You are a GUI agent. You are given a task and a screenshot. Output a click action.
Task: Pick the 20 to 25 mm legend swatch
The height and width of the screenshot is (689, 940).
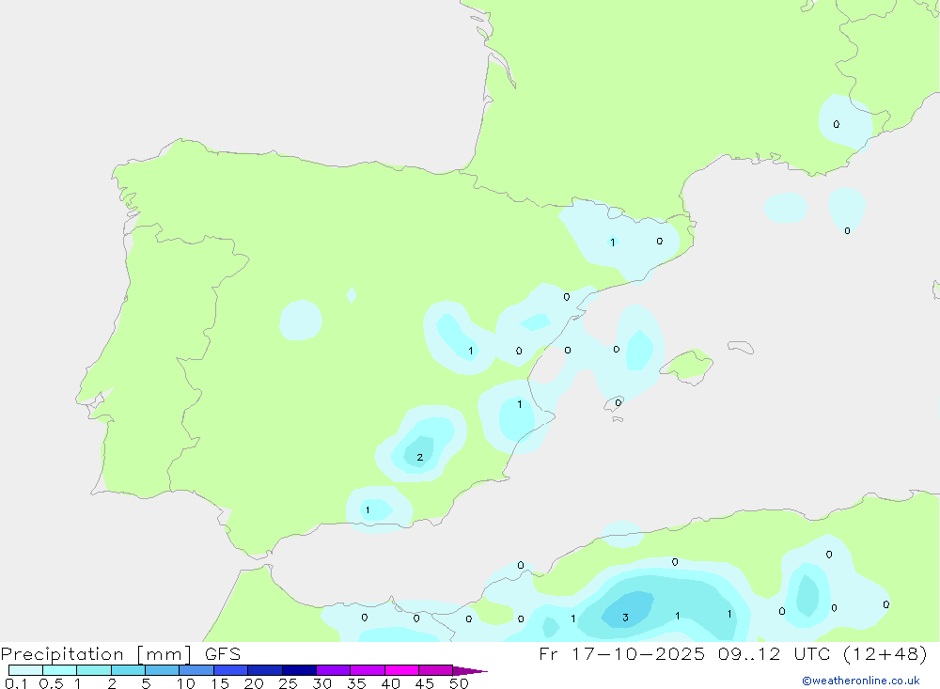pos(264,670)
